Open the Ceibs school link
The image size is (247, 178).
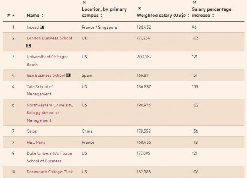32,131
